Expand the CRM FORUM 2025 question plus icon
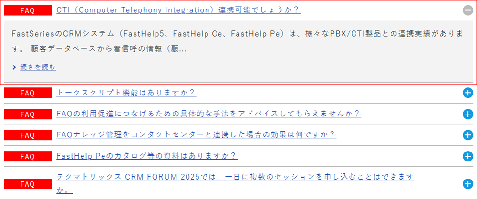 [467, 184]
